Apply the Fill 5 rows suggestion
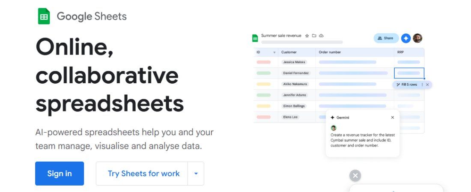Screen dimensions: 471x192 pos(407,85)
